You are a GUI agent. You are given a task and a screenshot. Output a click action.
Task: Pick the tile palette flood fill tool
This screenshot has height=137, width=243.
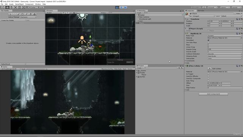click(x=35, y=14)
